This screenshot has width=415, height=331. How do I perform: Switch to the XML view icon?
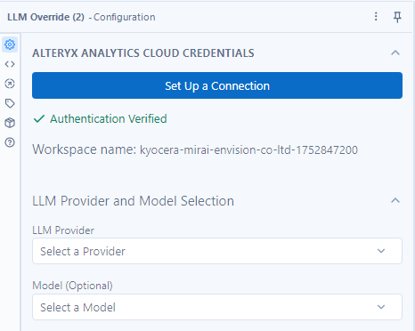[10, 64]
